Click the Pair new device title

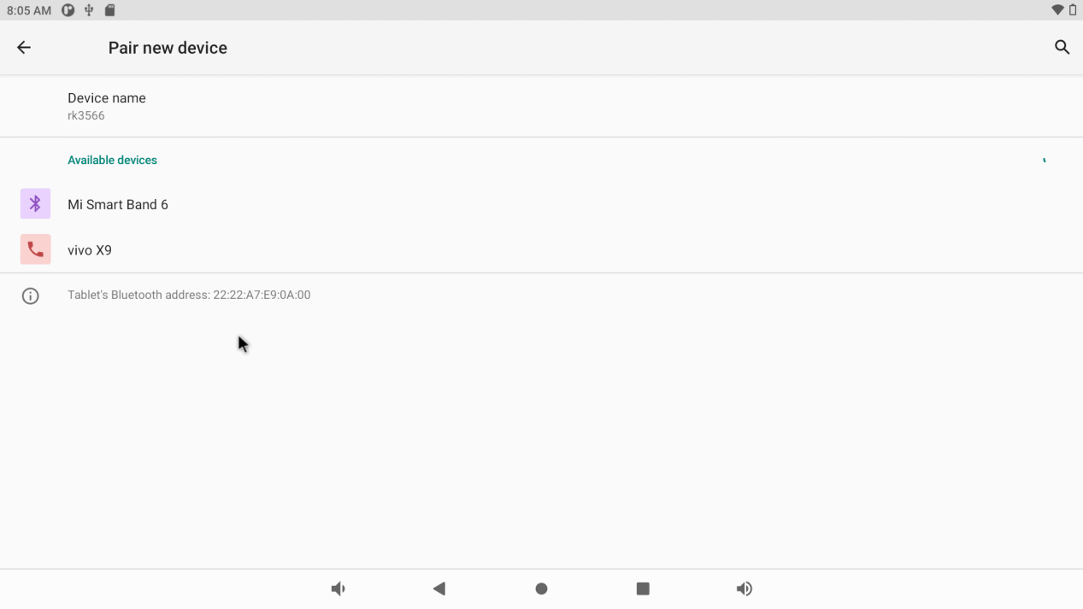point(168,48)
